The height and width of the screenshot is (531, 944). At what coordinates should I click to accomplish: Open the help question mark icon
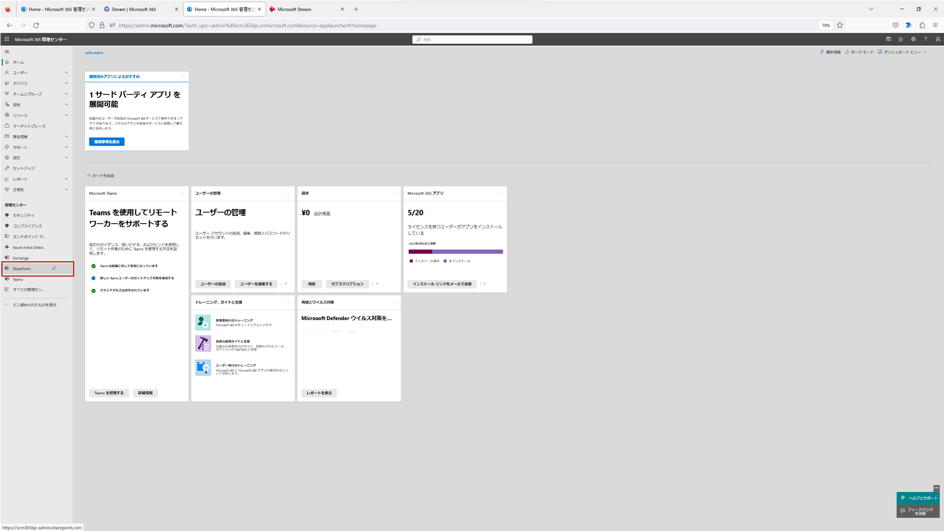[925, 39]
